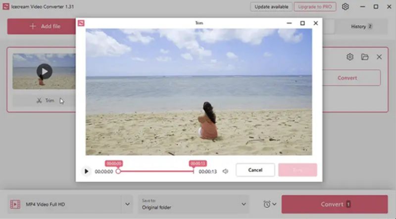
Task: Open output folder icon for file
Action: pos(365,57)
